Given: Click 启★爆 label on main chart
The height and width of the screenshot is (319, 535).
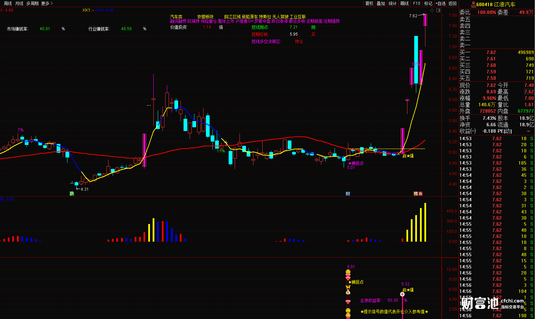Looking at the screenshot, I should point(408,156).
